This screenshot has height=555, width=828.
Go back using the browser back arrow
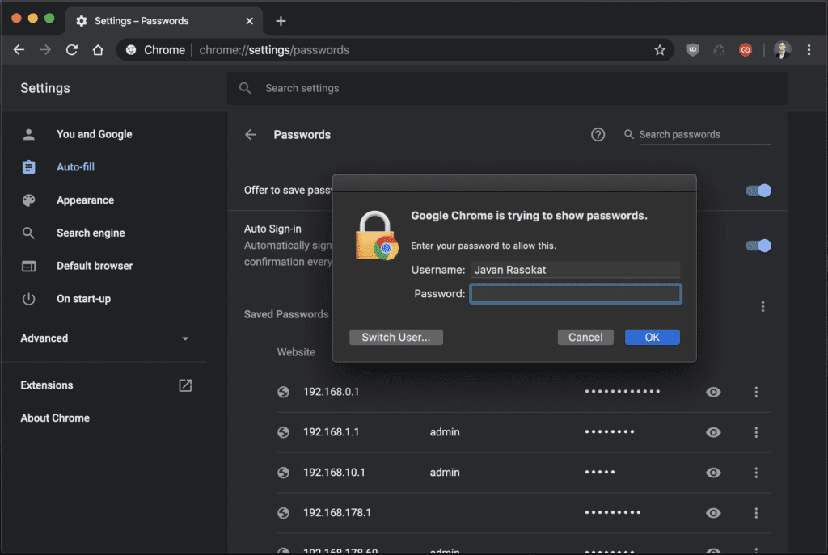pyautogui.click(x=19, y=50)
